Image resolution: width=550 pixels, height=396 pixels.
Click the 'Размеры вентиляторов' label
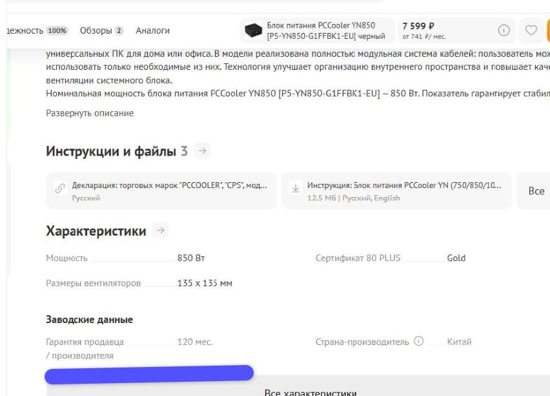coord(94,283)
